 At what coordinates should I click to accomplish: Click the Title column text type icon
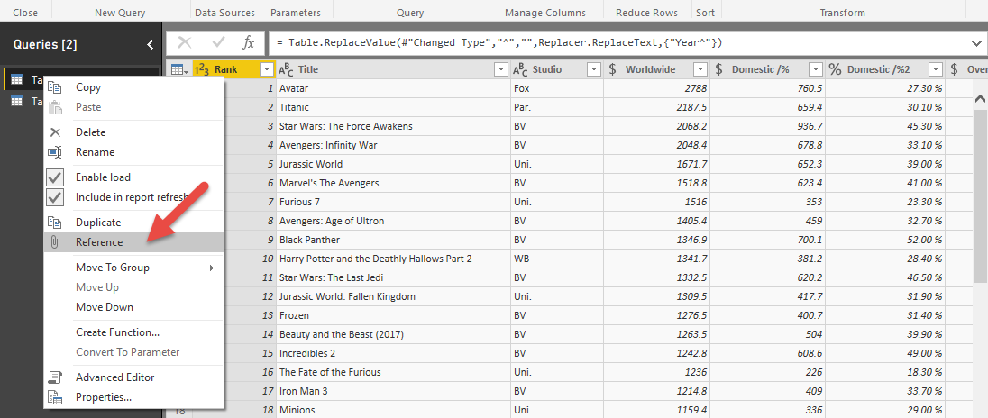coord(286,69)
